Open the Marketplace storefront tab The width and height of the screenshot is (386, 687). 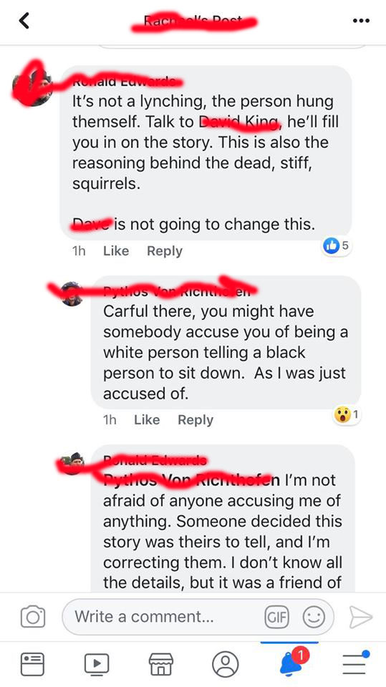pyautogui.click(x=161, y=664)
